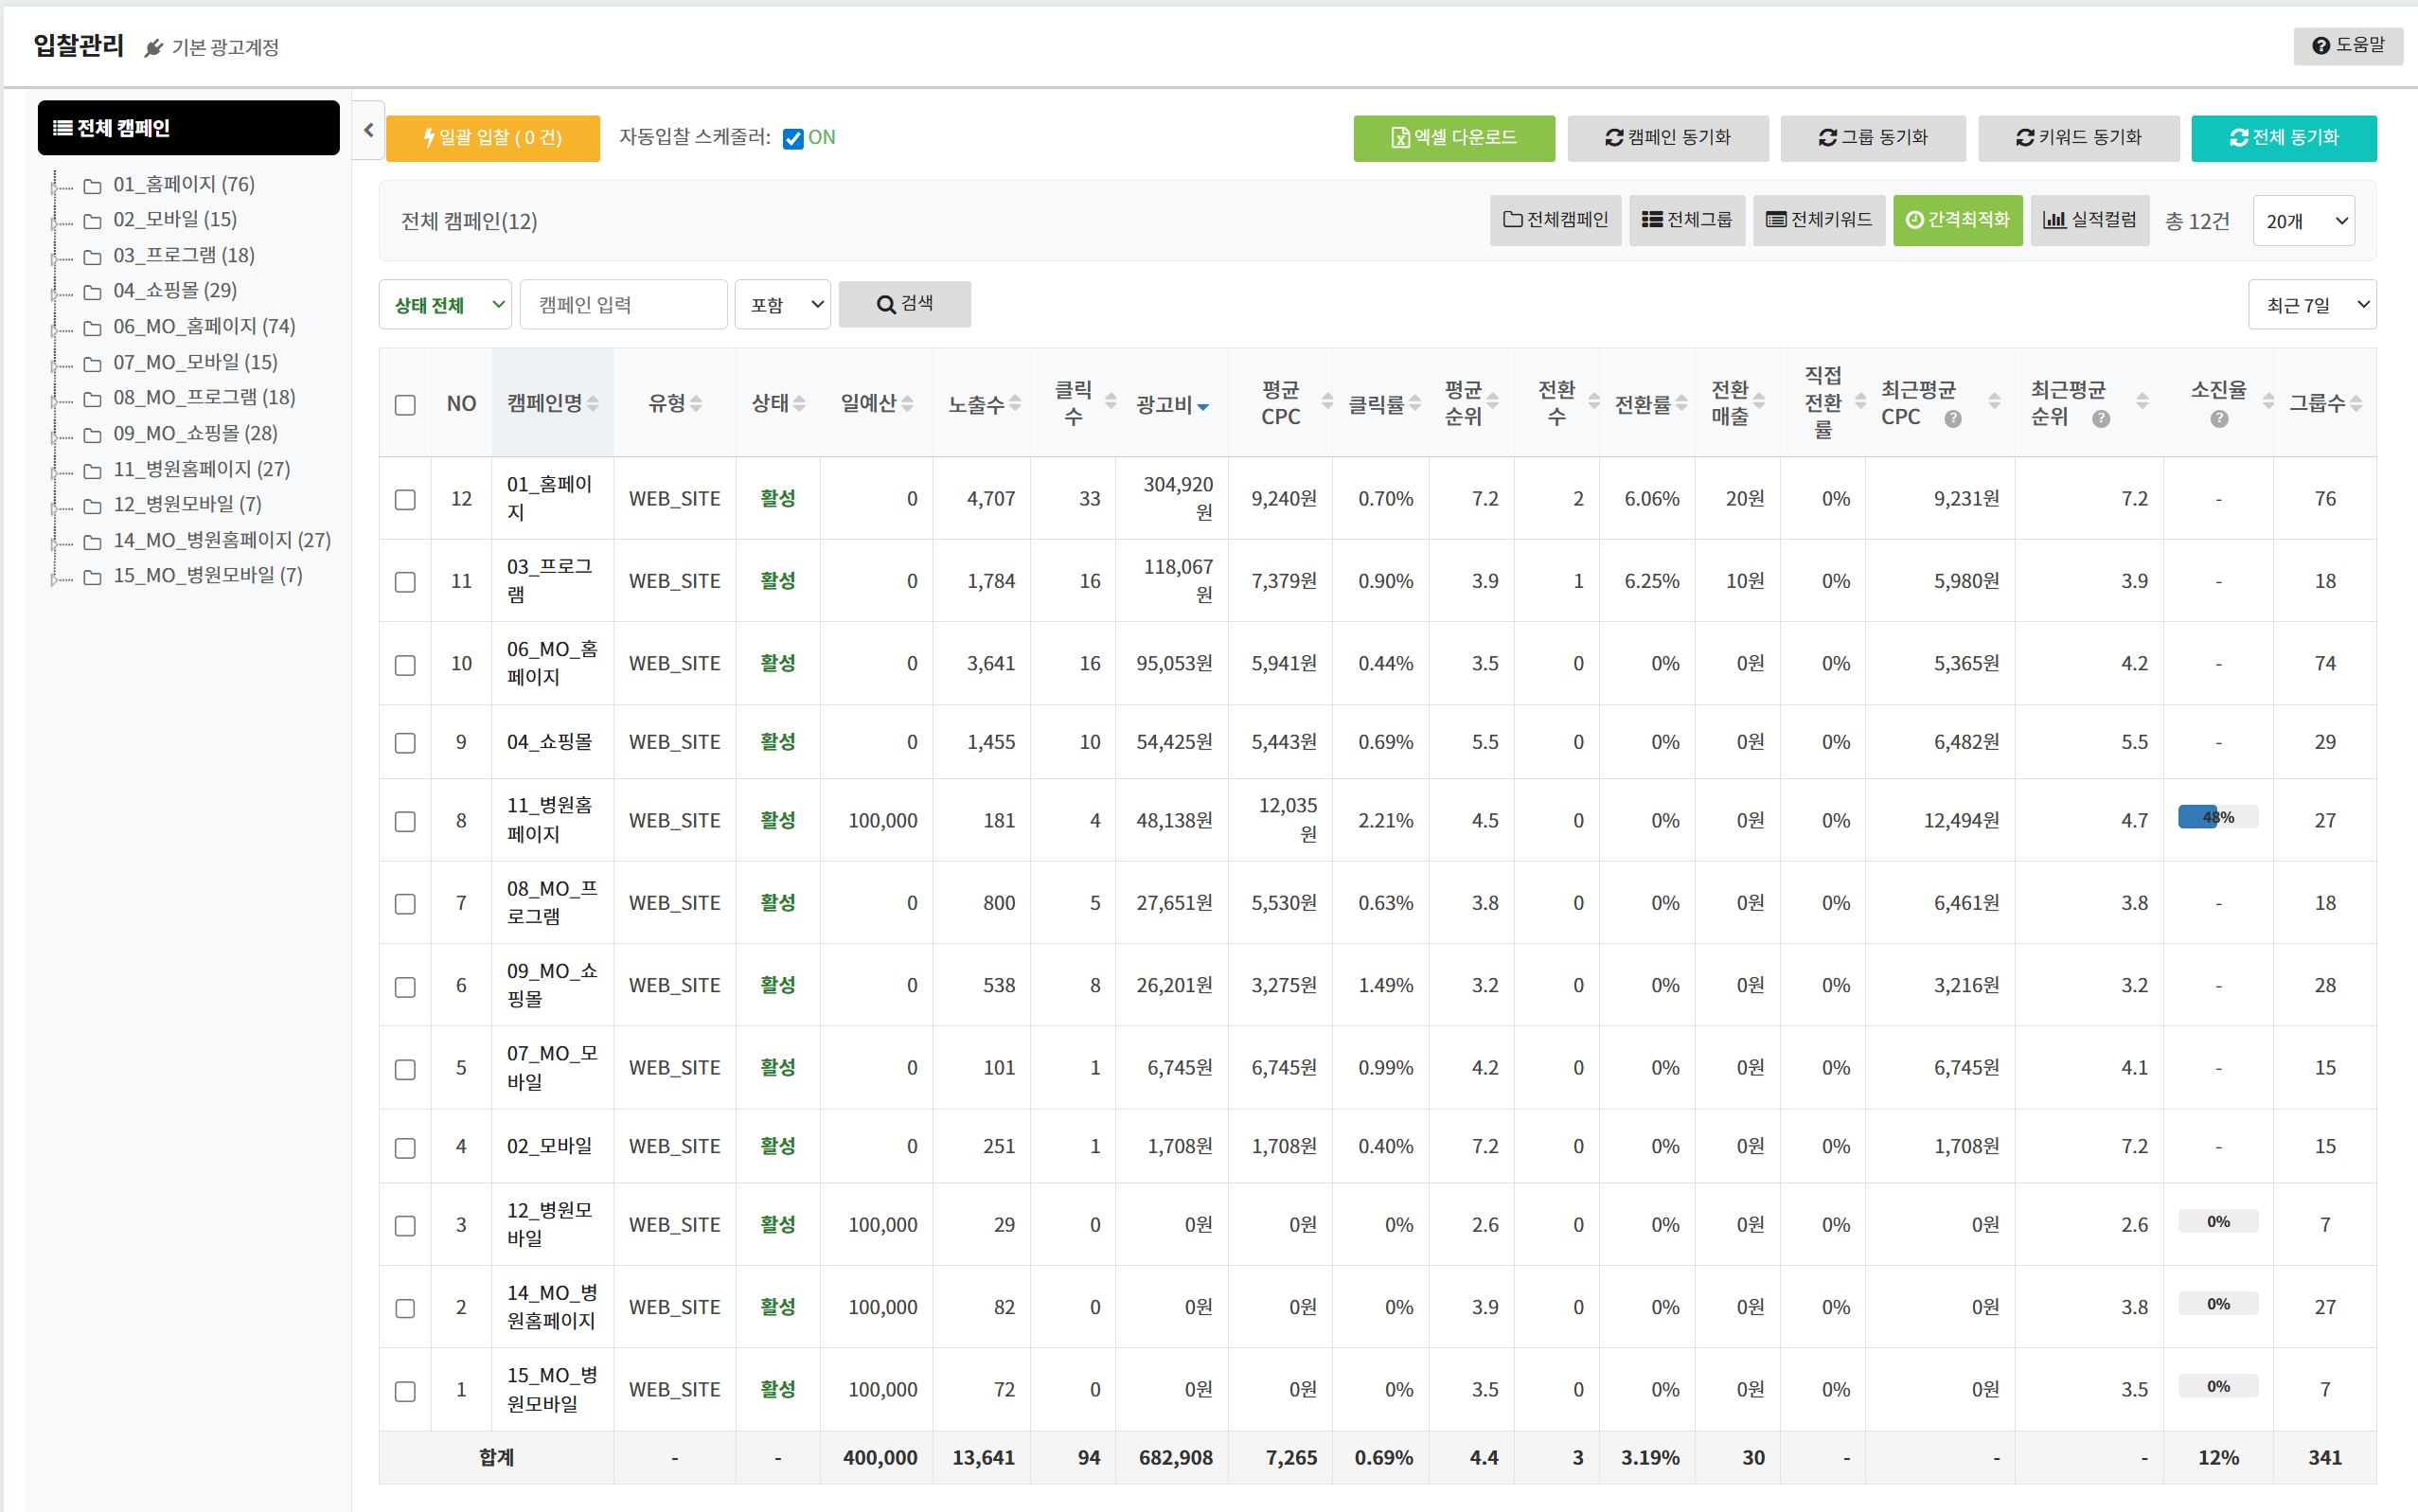Check the select-all checkbox in table header
2418x1512 pixels.
coord(405,404)
